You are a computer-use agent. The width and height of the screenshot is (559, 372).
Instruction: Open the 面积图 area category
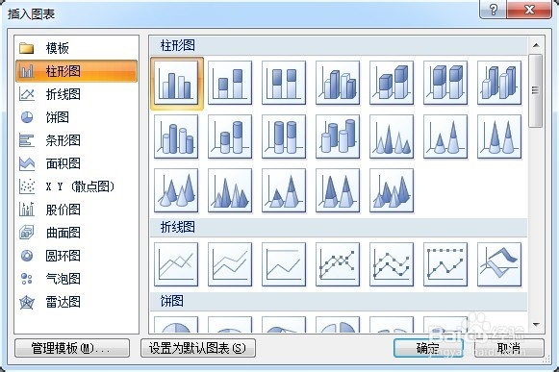coord(76,163)
